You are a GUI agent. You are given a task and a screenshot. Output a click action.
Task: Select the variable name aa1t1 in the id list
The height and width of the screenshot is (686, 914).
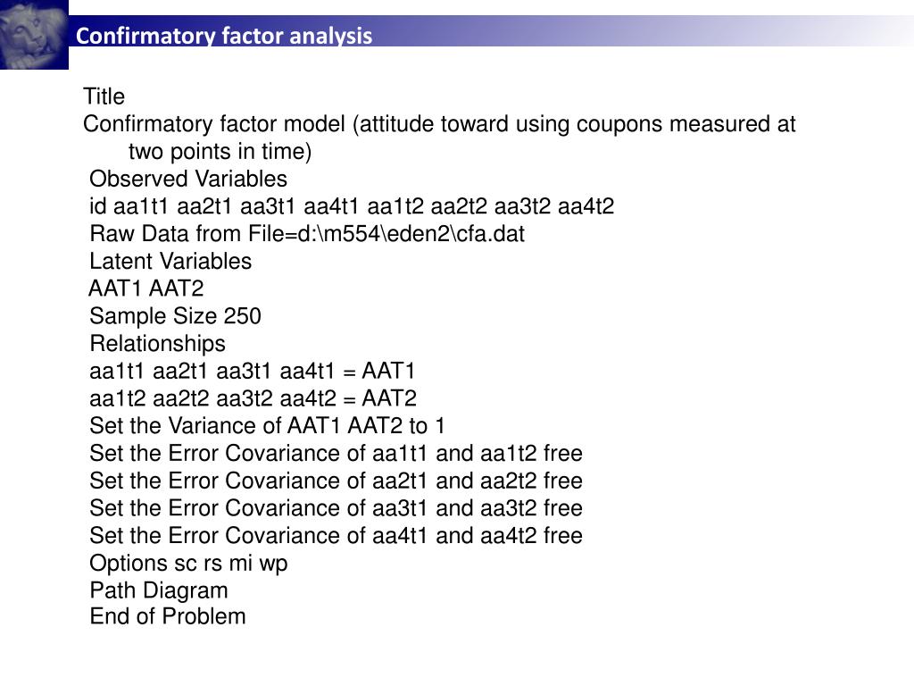point(140,206)
